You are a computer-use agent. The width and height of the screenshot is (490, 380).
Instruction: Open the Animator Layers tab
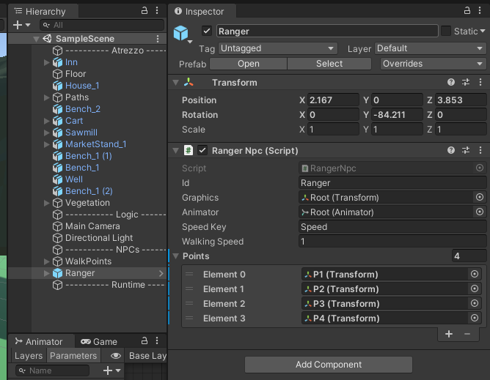coord(29,356)
